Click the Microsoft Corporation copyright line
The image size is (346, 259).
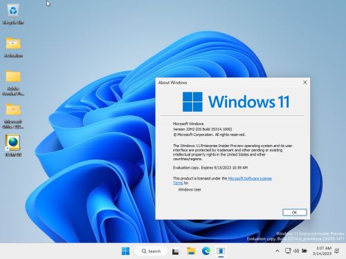click(209, 135)
